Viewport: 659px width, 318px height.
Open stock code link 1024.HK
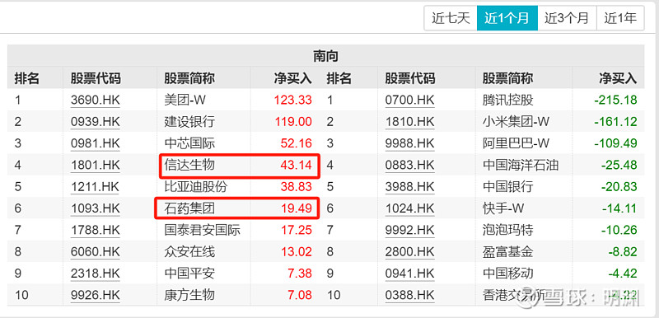click(409, 208)
